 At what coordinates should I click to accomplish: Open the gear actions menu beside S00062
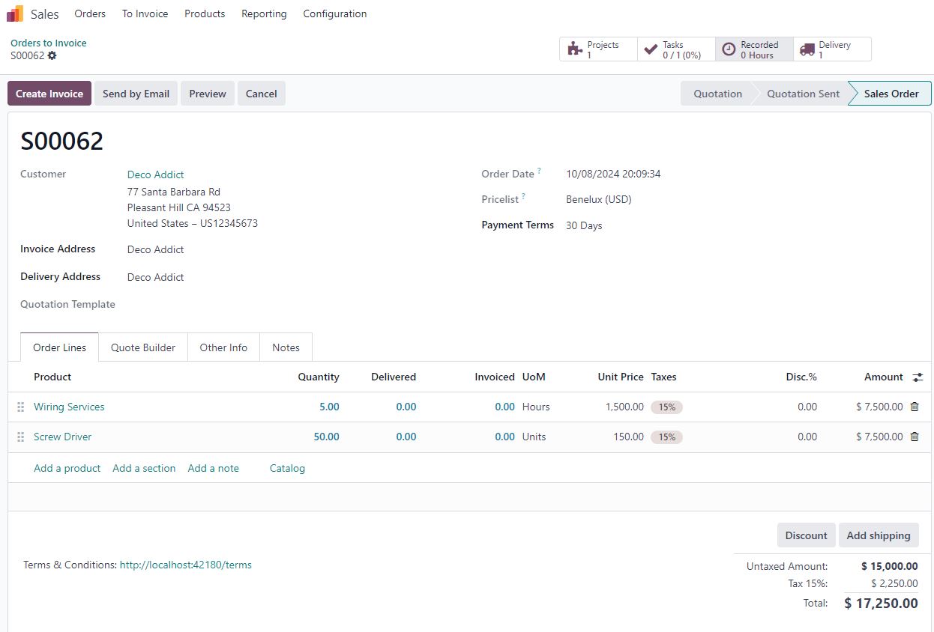tap(52, 55)
